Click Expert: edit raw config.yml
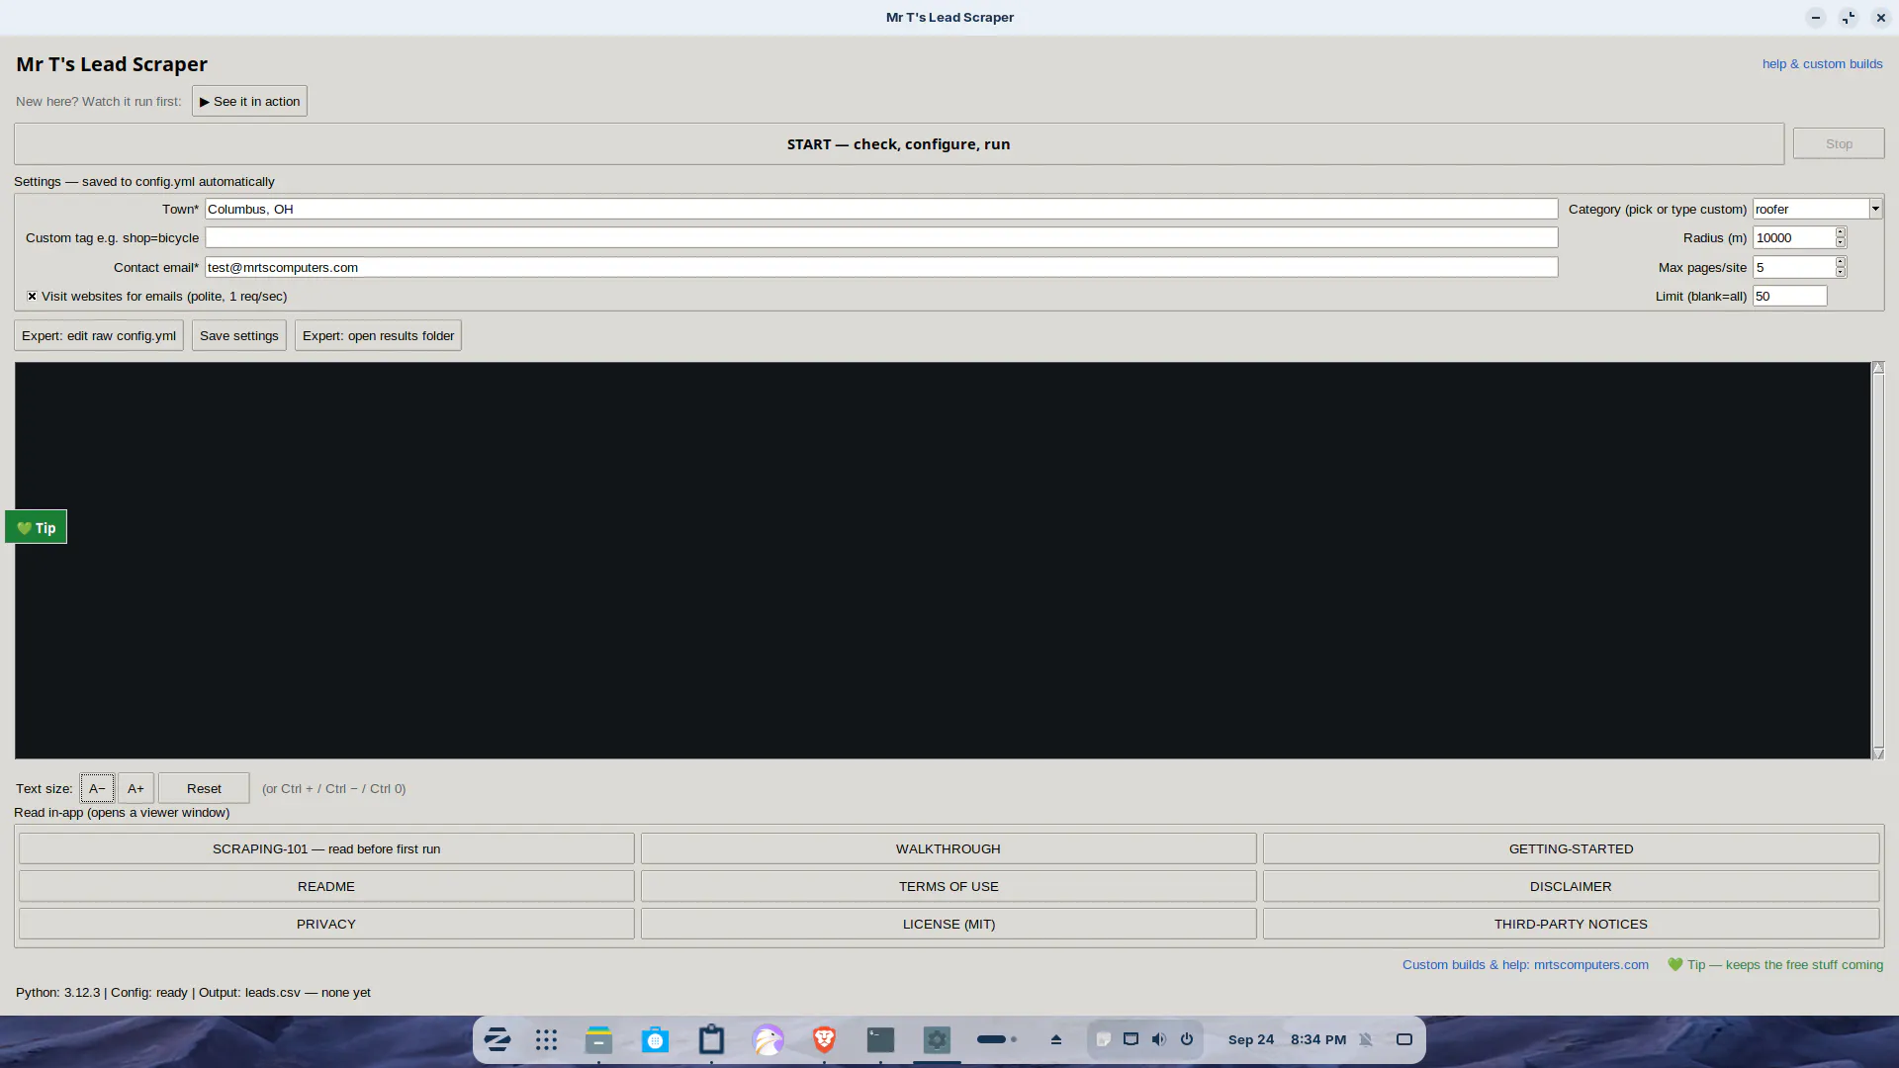This screenshot has height=1068, width=1899. point(99,335)
